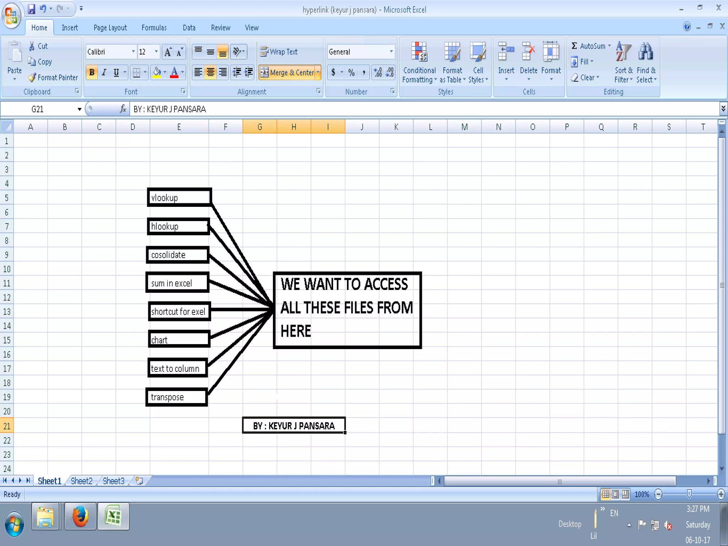Click the Insert Worksheet tab icon
Viewport: 728px width, 546px height.
click(139, 481)
